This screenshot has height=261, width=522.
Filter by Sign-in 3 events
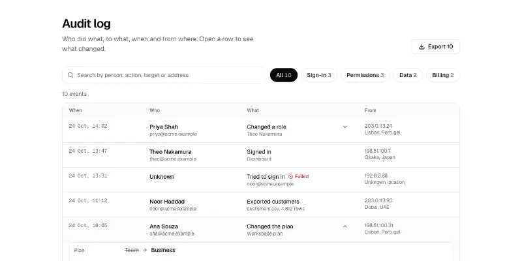coord(319,75)
